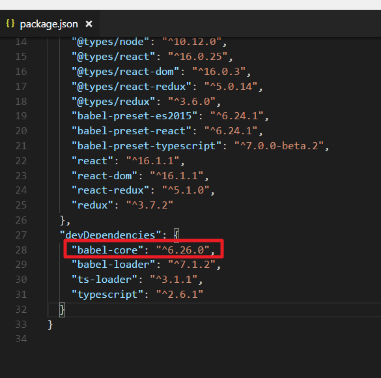Click "^6.24.1" value on line 19
This screenshot has width=381, height=378.
tap(237, 116)
